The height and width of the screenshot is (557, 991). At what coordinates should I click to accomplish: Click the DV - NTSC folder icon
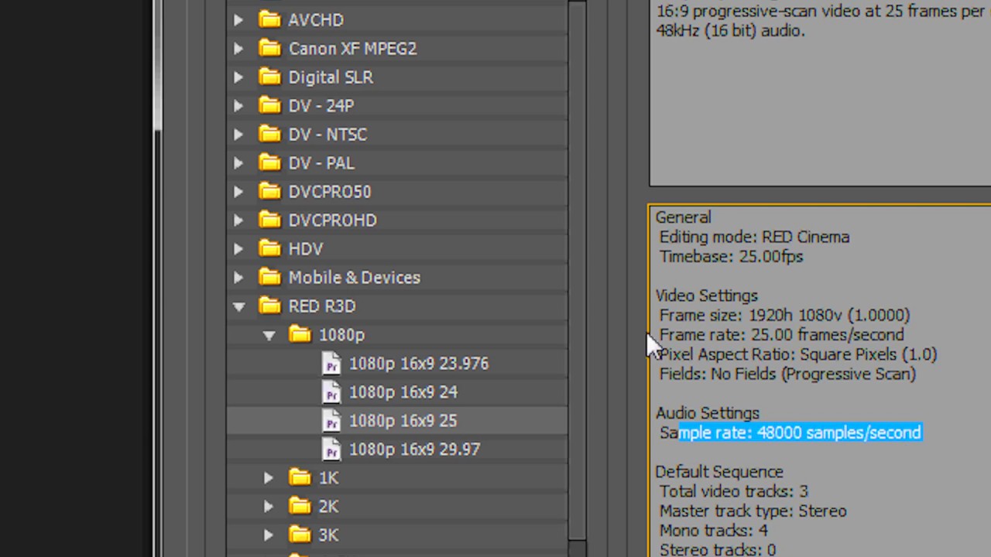point(269,134)
